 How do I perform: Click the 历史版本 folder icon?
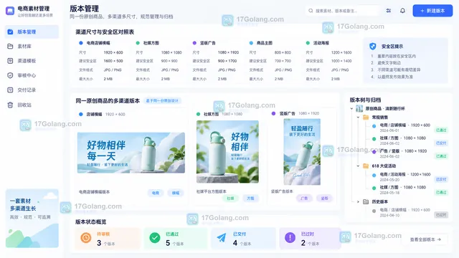tap(366, 201)
